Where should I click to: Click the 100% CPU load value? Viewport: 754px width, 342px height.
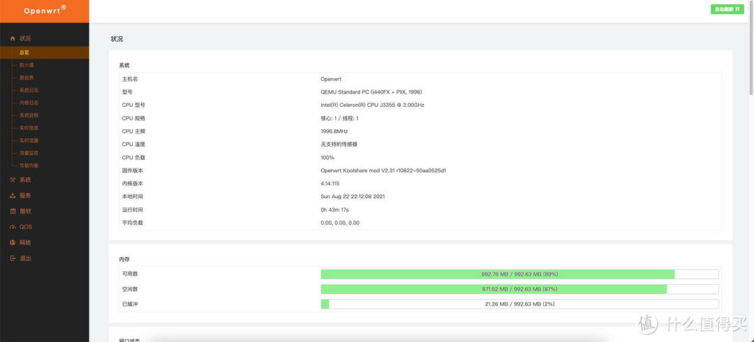tap(327, 157)
